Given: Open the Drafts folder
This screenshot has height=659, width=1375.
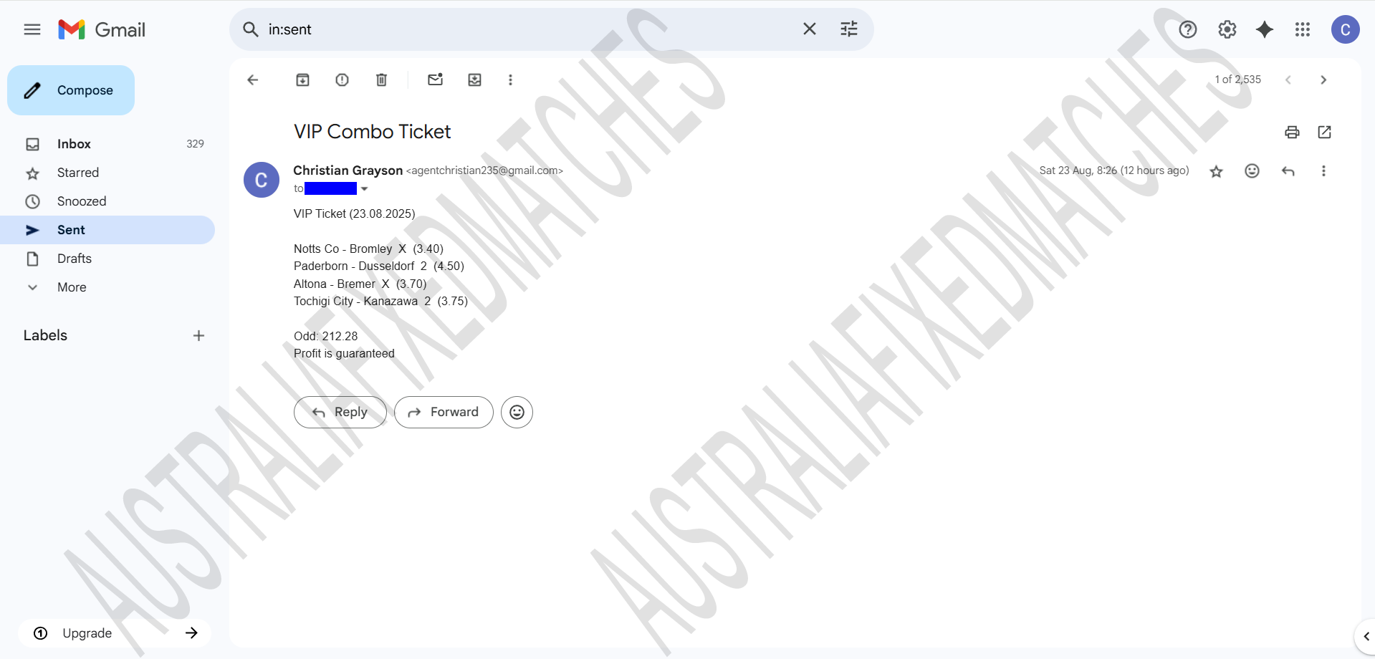Looking at the screenshot, I should pyautogui.click(x=107, y=259).
